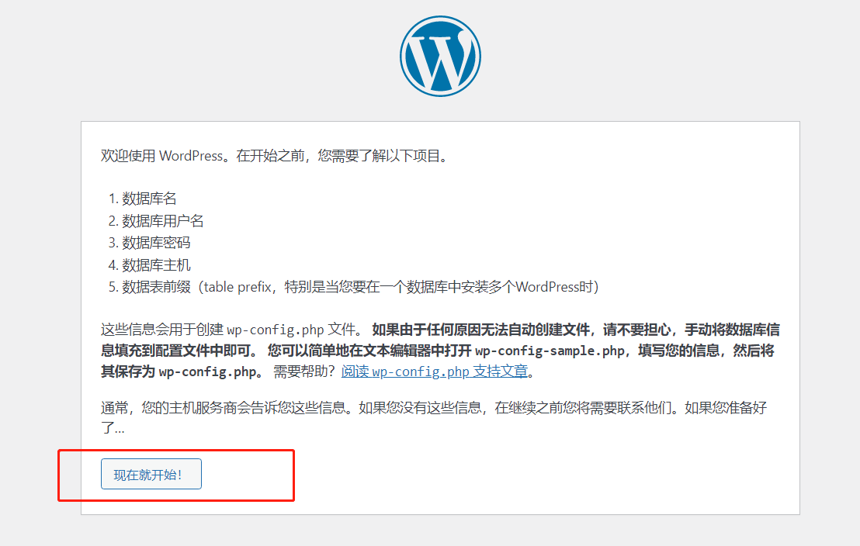The width and height of the screenshot is (860, 546).
Task: Select the "数据库名" list item
Action: [149, 199]
